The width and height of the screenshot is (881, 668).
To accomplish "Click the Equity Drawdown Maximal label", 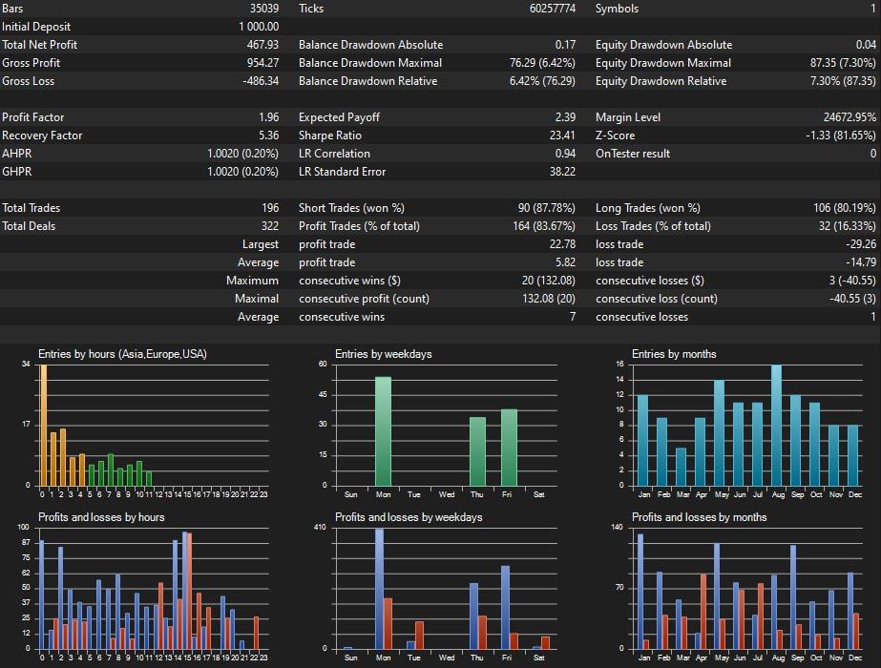I will (662, 63).
